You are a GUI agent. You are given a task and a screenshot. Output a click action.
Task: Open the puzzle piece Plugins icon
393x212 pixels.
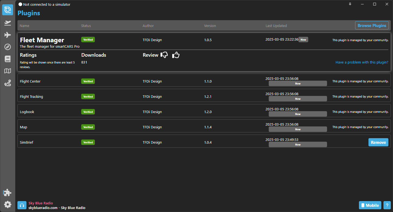8,193
